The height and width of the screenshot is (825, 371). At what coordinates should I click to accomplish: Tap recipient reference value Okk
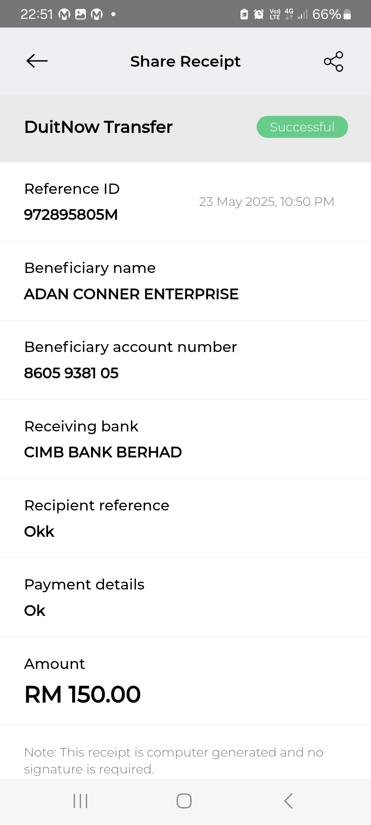pos(39,532)
